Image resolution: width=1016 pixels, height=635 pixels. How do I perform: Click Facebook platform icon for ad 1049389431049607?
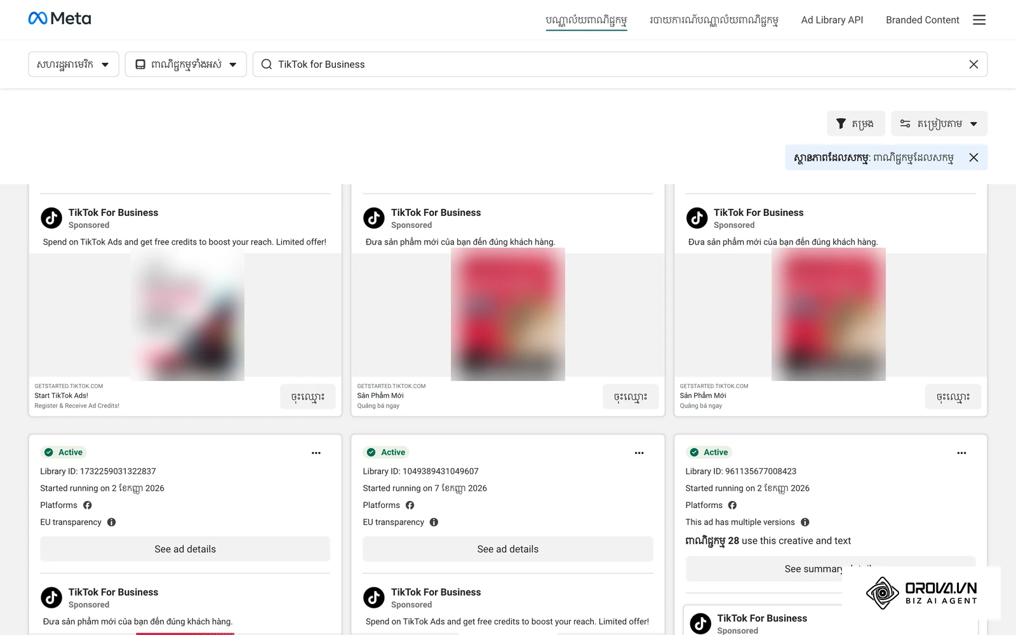(x=410, y=505)
